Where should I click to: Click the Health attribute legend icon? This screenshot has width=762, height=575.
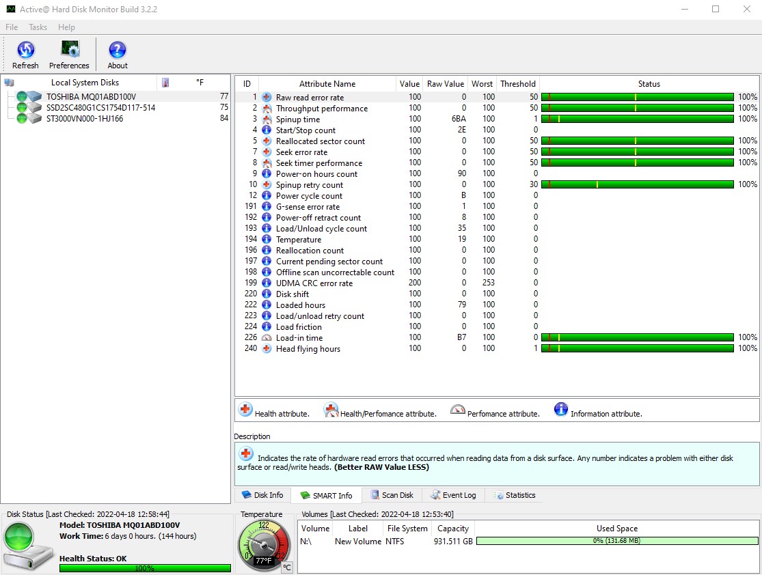[x=245, y=410]
